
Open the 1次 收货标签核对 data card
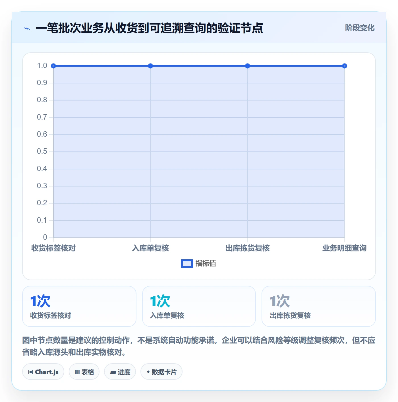click(x=79, y=306)
